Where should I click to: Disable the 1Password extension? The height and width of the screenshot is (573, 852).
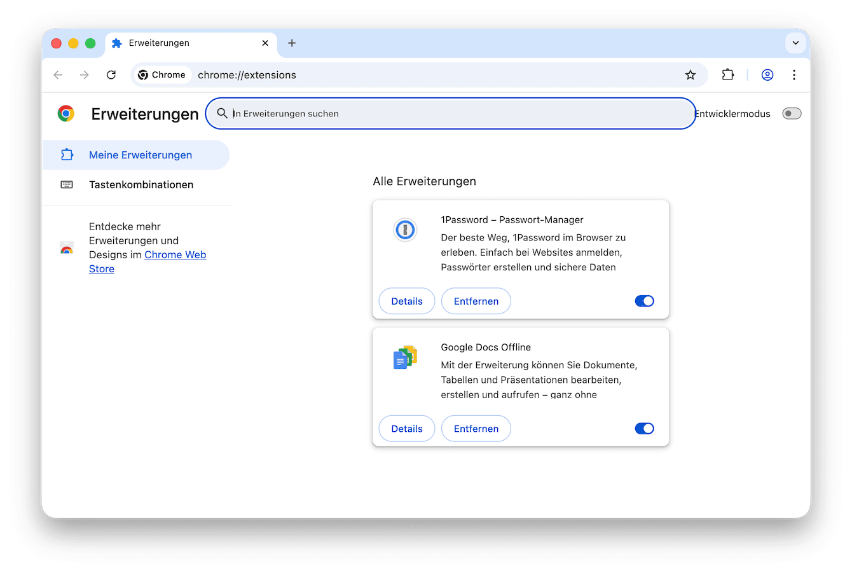(x=644, y=301)
